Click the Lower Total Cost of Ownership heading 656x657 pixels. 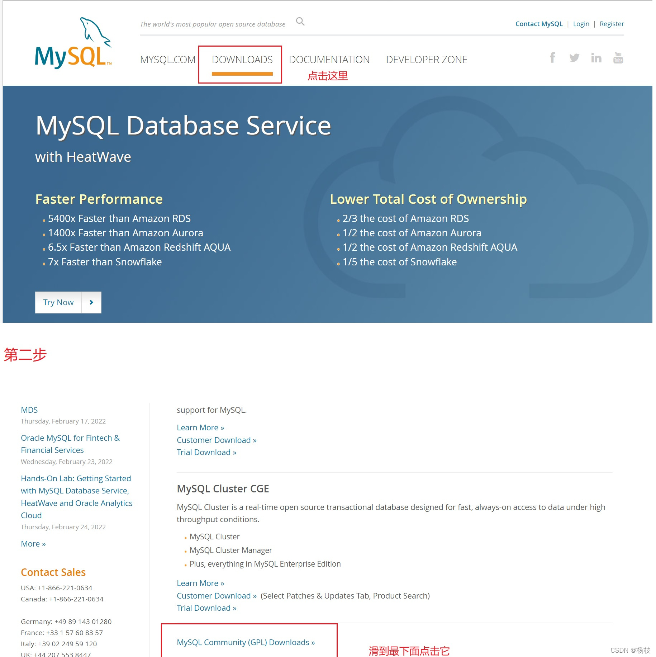428,199
